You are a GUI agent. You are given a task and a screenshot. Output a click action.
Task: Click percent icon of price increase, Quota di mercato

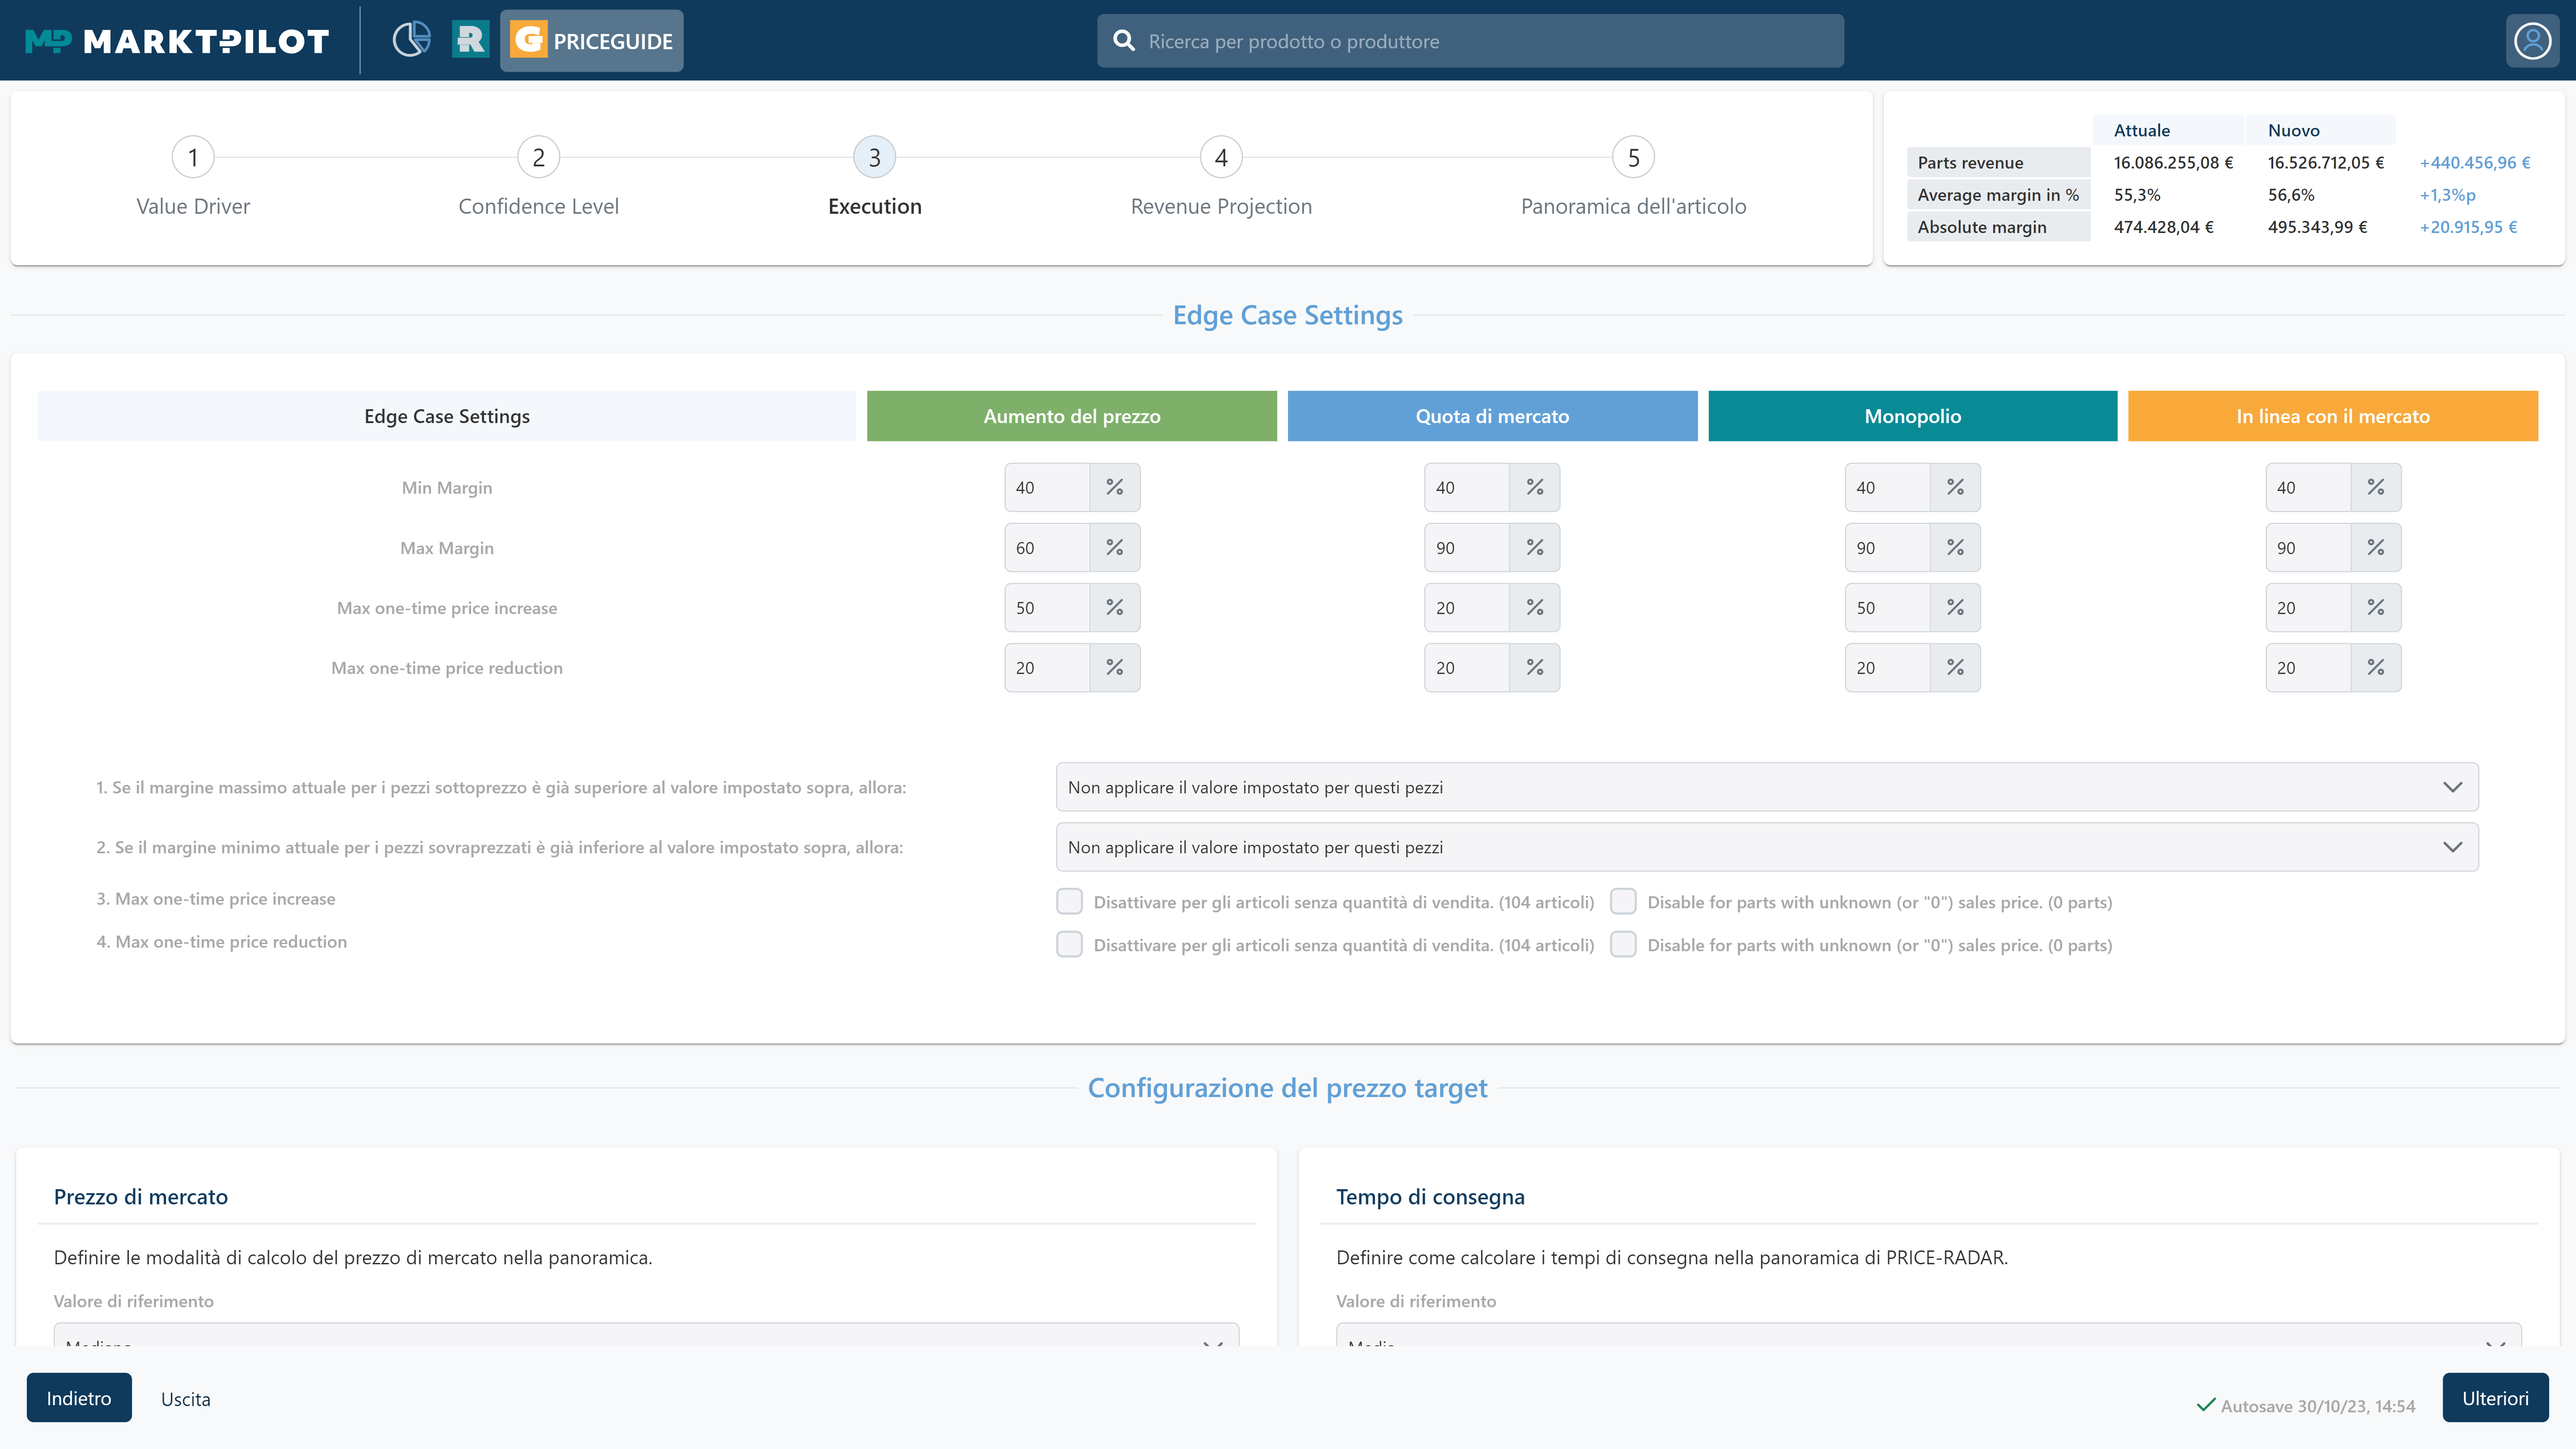pos(1535,607)
